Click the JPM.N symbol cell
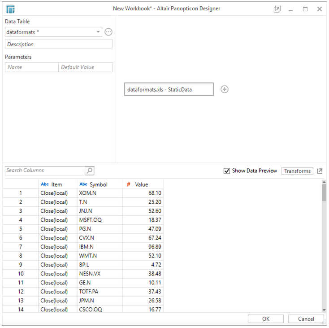Screen dimensions: 329x328 pos(100,301)
